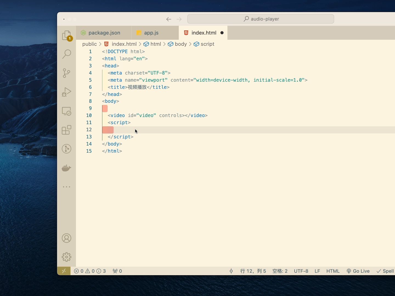Open Remote Explorer icon
The height and width of the screenshot is (296, 395).
click(x=67, y=111)
